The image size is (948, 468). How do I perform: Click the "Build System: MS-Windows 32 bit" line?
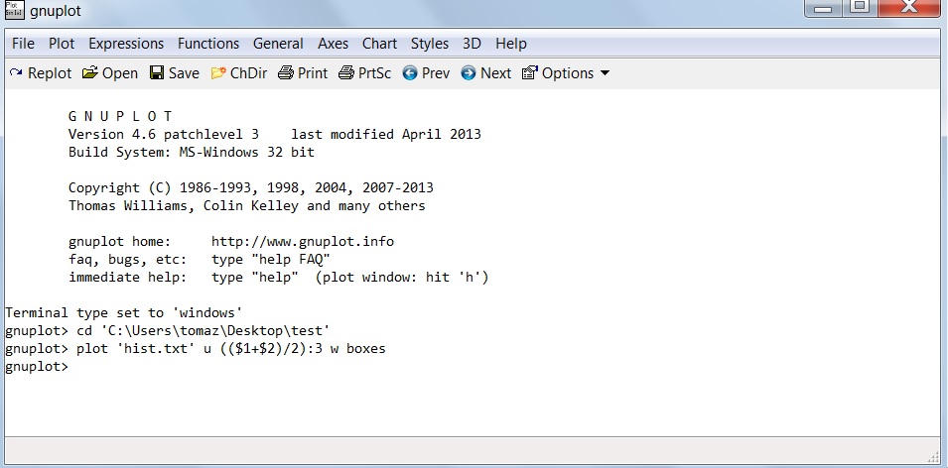click(x=192, y=152)
